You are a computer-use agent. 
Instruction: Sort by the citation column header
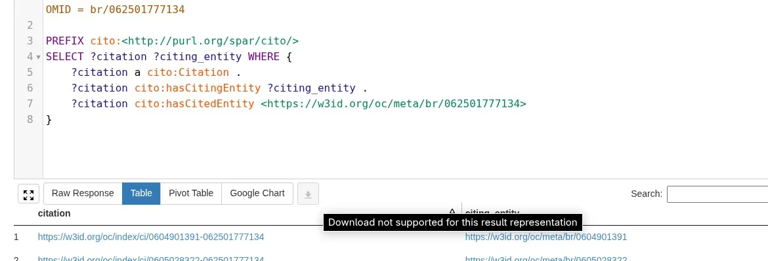pyautogui.click(x=54, y=213)
